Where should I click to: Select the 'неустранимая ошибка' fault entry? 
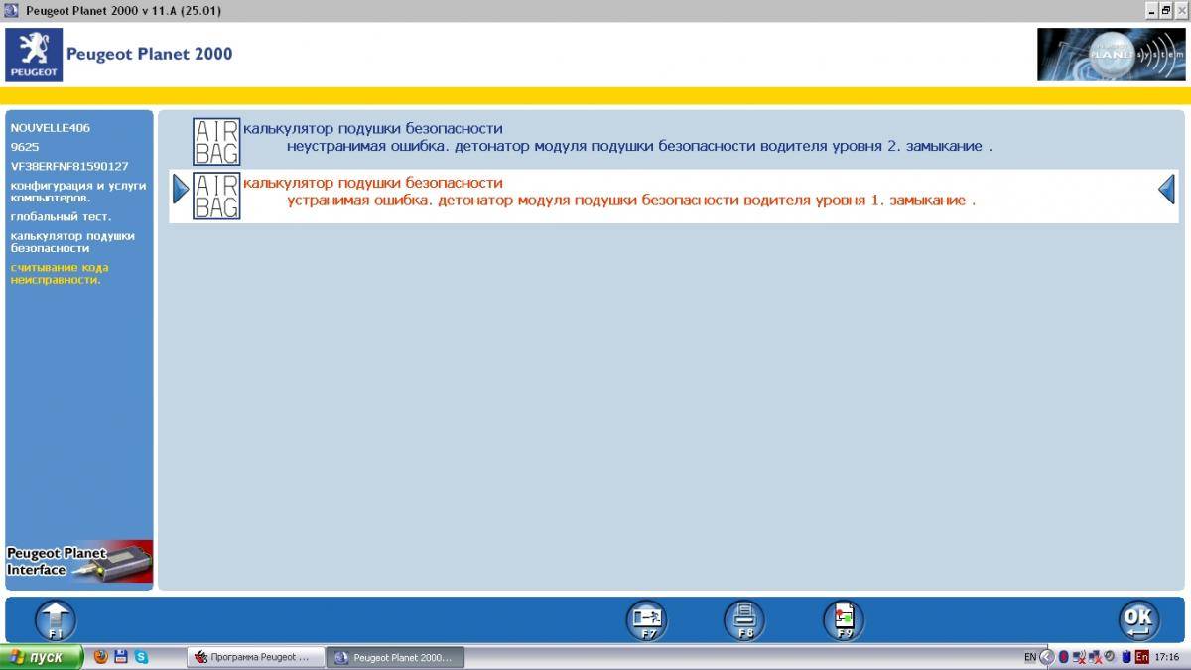(639, 146)
